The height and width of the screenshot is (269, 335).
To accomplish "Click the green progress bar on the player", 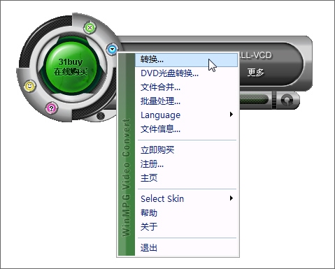I will [254, 100].
